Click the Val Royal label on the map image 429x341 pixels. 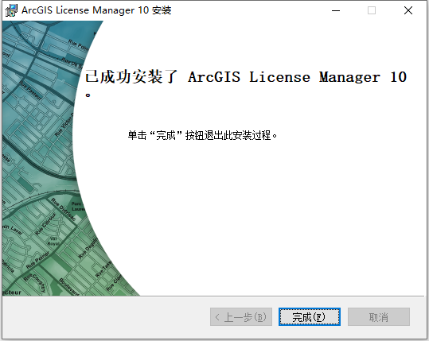point(53,241)
